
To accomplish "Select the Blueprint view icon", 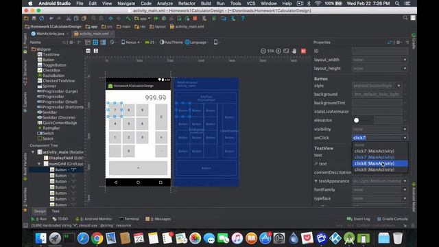I will pyautogui.click(x=95, y=43).
